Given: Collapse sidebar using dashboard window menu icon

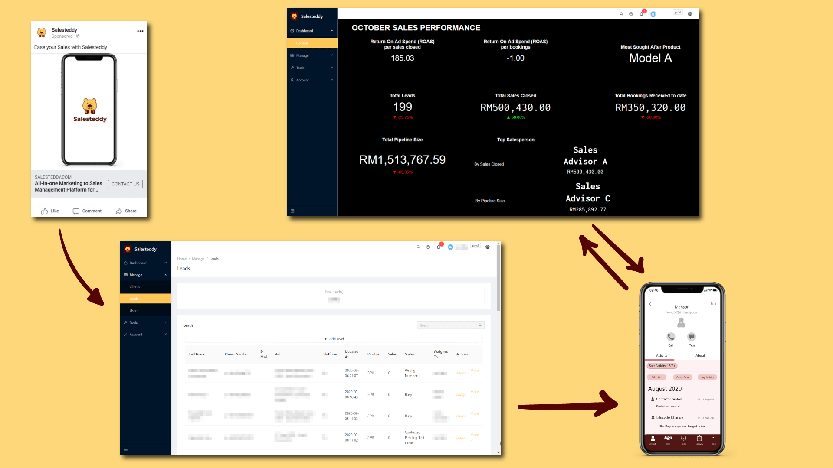Looking at the screenshot, I should coord(292,211).
